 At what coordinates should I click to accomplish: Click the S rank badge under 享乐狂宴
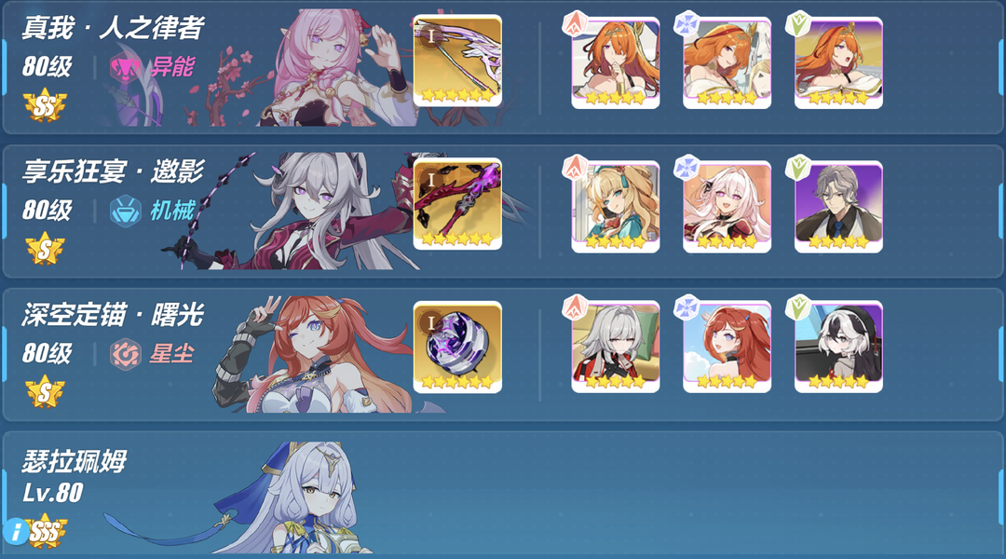point(45,250)
